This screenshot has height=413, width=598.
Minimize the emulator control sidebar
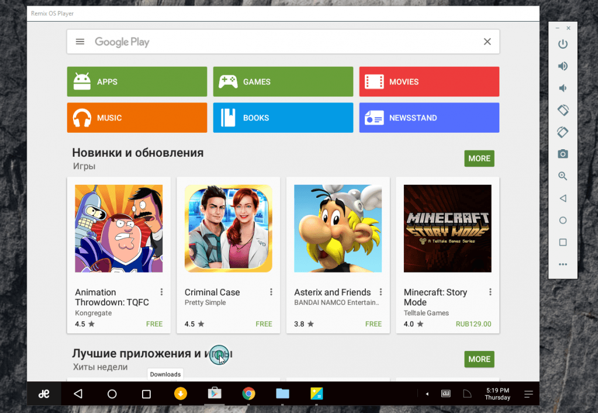coord(557,28)
